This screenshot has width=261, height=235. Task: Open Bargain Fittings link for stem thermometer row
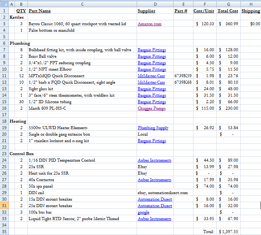152,95
